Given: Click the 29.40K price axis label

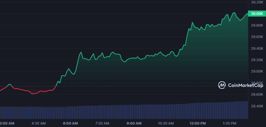Looking at the screenshot, I should click(x=257, y=49).
